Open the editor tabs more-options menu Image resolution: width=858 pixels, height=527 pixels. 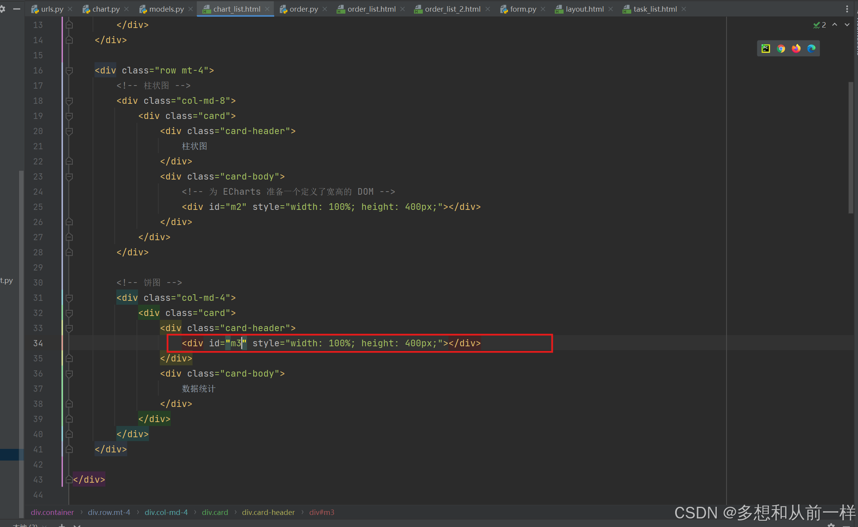point(847,9)
